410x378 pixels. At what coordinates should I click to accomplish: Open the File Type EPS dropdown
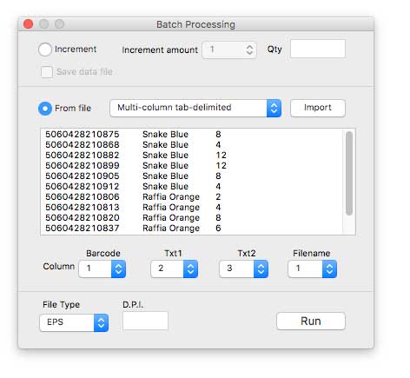(x=74, y=322)
